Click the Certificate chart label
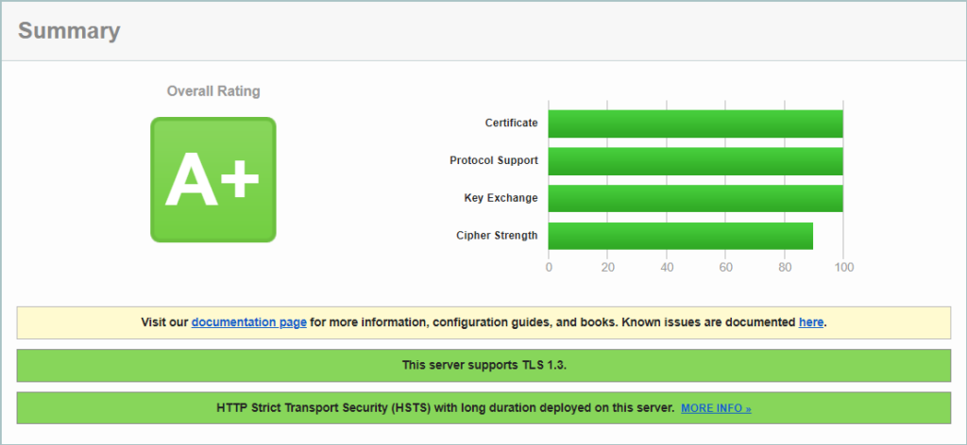The image size is (967, 445). [x=511, y=123]
